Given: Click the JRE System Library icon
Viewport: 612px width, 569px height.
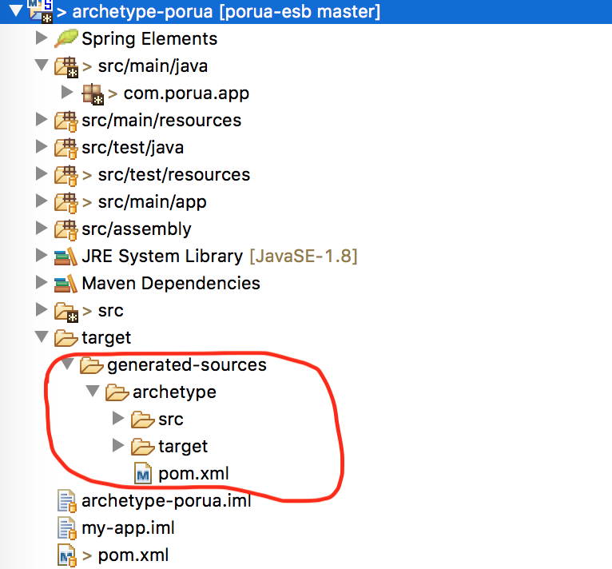Looking at the screenshot, I should point(66,257).
